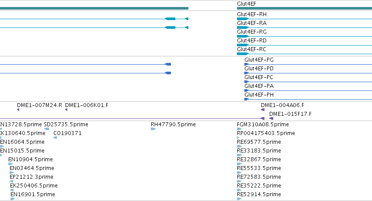Select the FGM310A08.5prime EST label
This screenshot has height=201, width=372.
coord(263,125)
